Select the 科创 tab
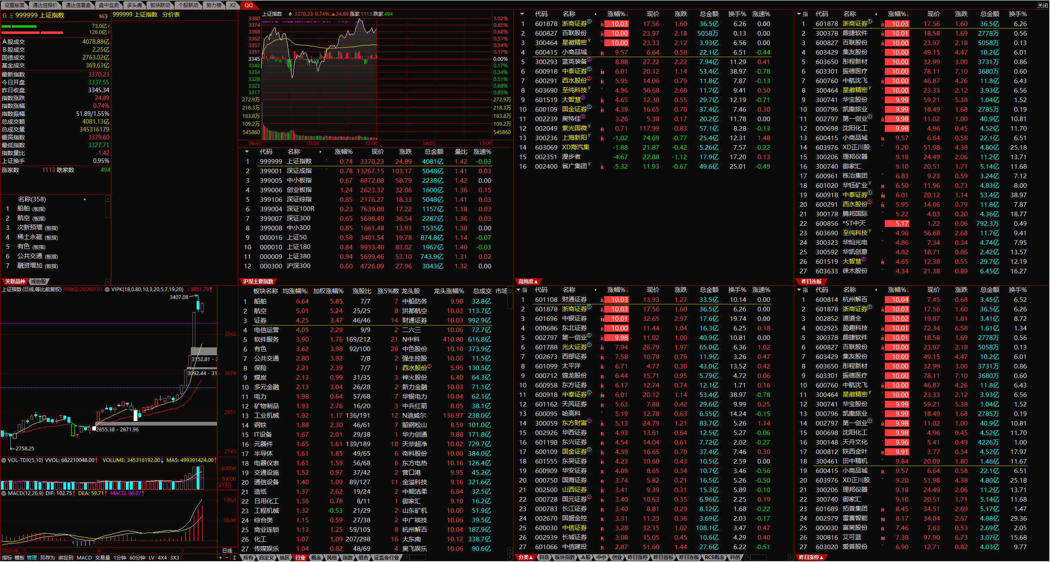The width and height of the screenshot is (1050, 562). pyautogui.click(x=735, y=557)
